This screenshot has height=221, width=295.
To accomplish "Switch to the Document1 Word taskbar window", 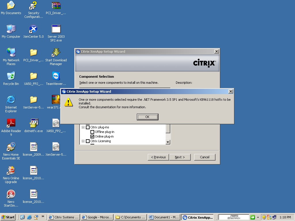I will pyautogui.click(x=164, y=217).
